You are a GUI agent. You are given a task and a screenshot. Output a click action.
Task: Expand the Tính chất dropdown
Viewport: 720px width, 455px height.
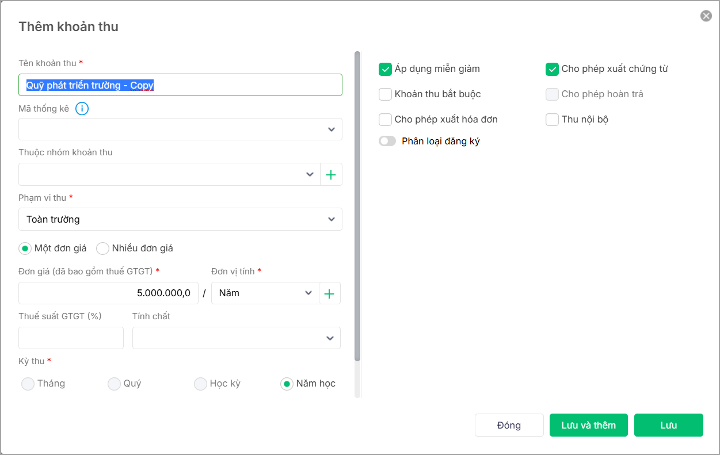click(236, 338)
